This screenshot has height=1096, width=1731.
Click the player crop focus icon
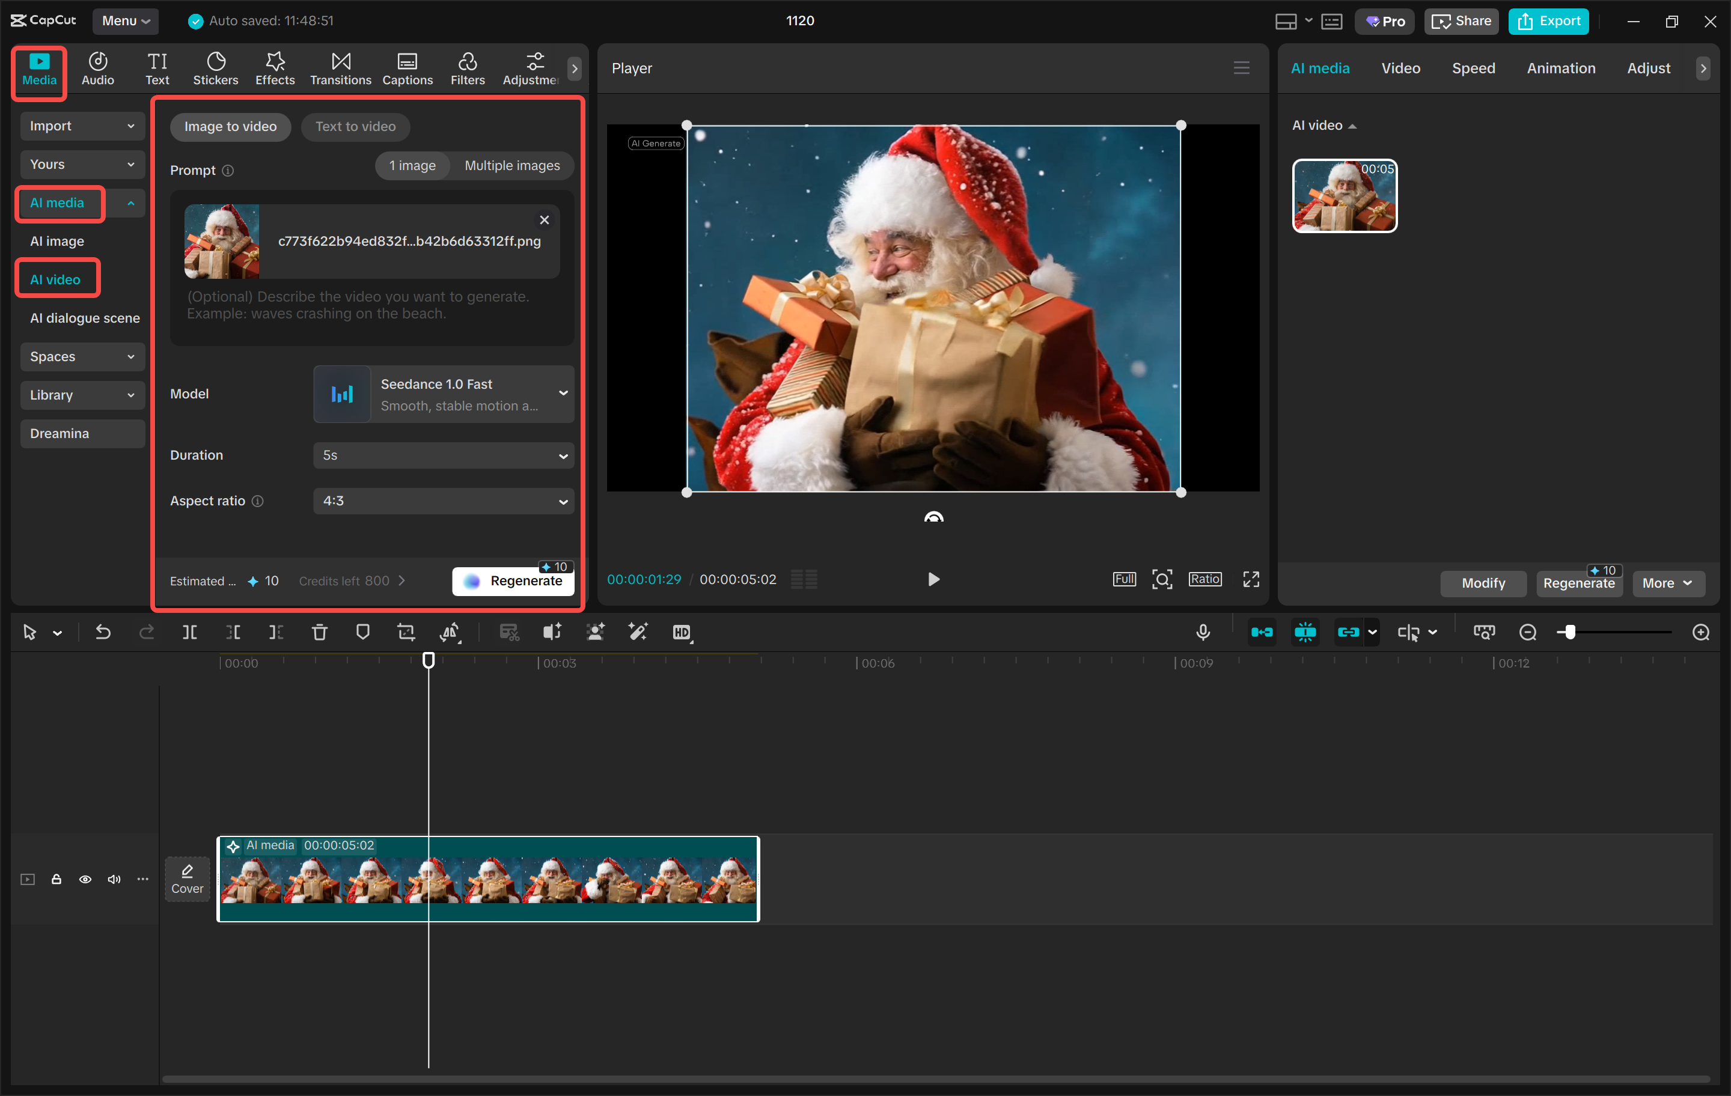click(x=1162, y=579)
